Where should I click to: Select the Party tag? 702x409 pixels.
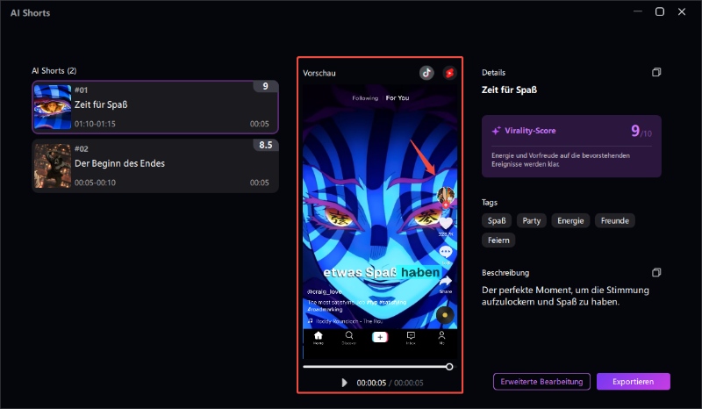[532, 220]
